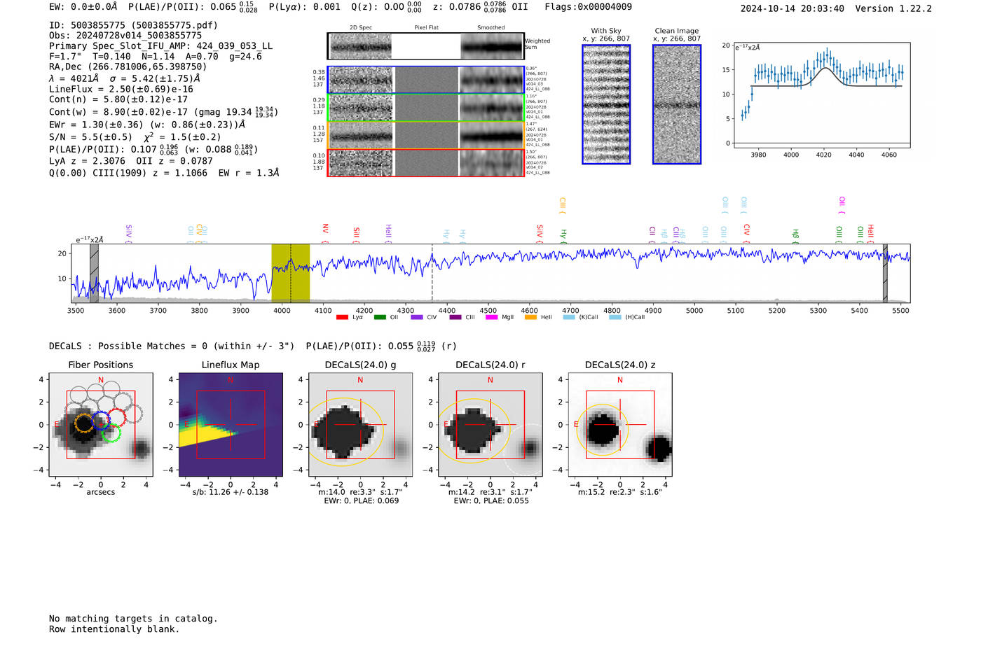Click the orange HeII legend swatch
Screen dimensions: 981x667
coord(530,318)
